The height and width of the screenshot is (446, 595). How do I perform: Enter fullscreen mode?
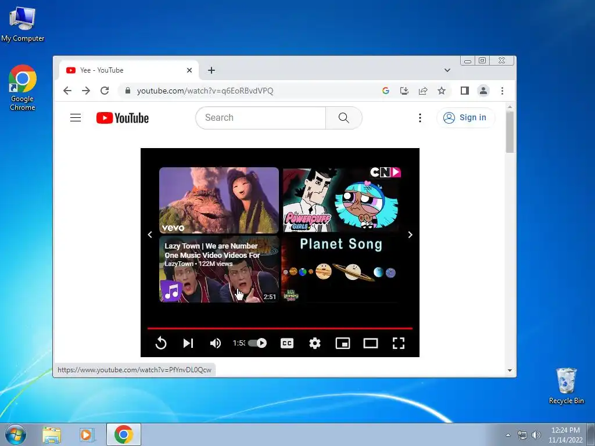(399, 343)
